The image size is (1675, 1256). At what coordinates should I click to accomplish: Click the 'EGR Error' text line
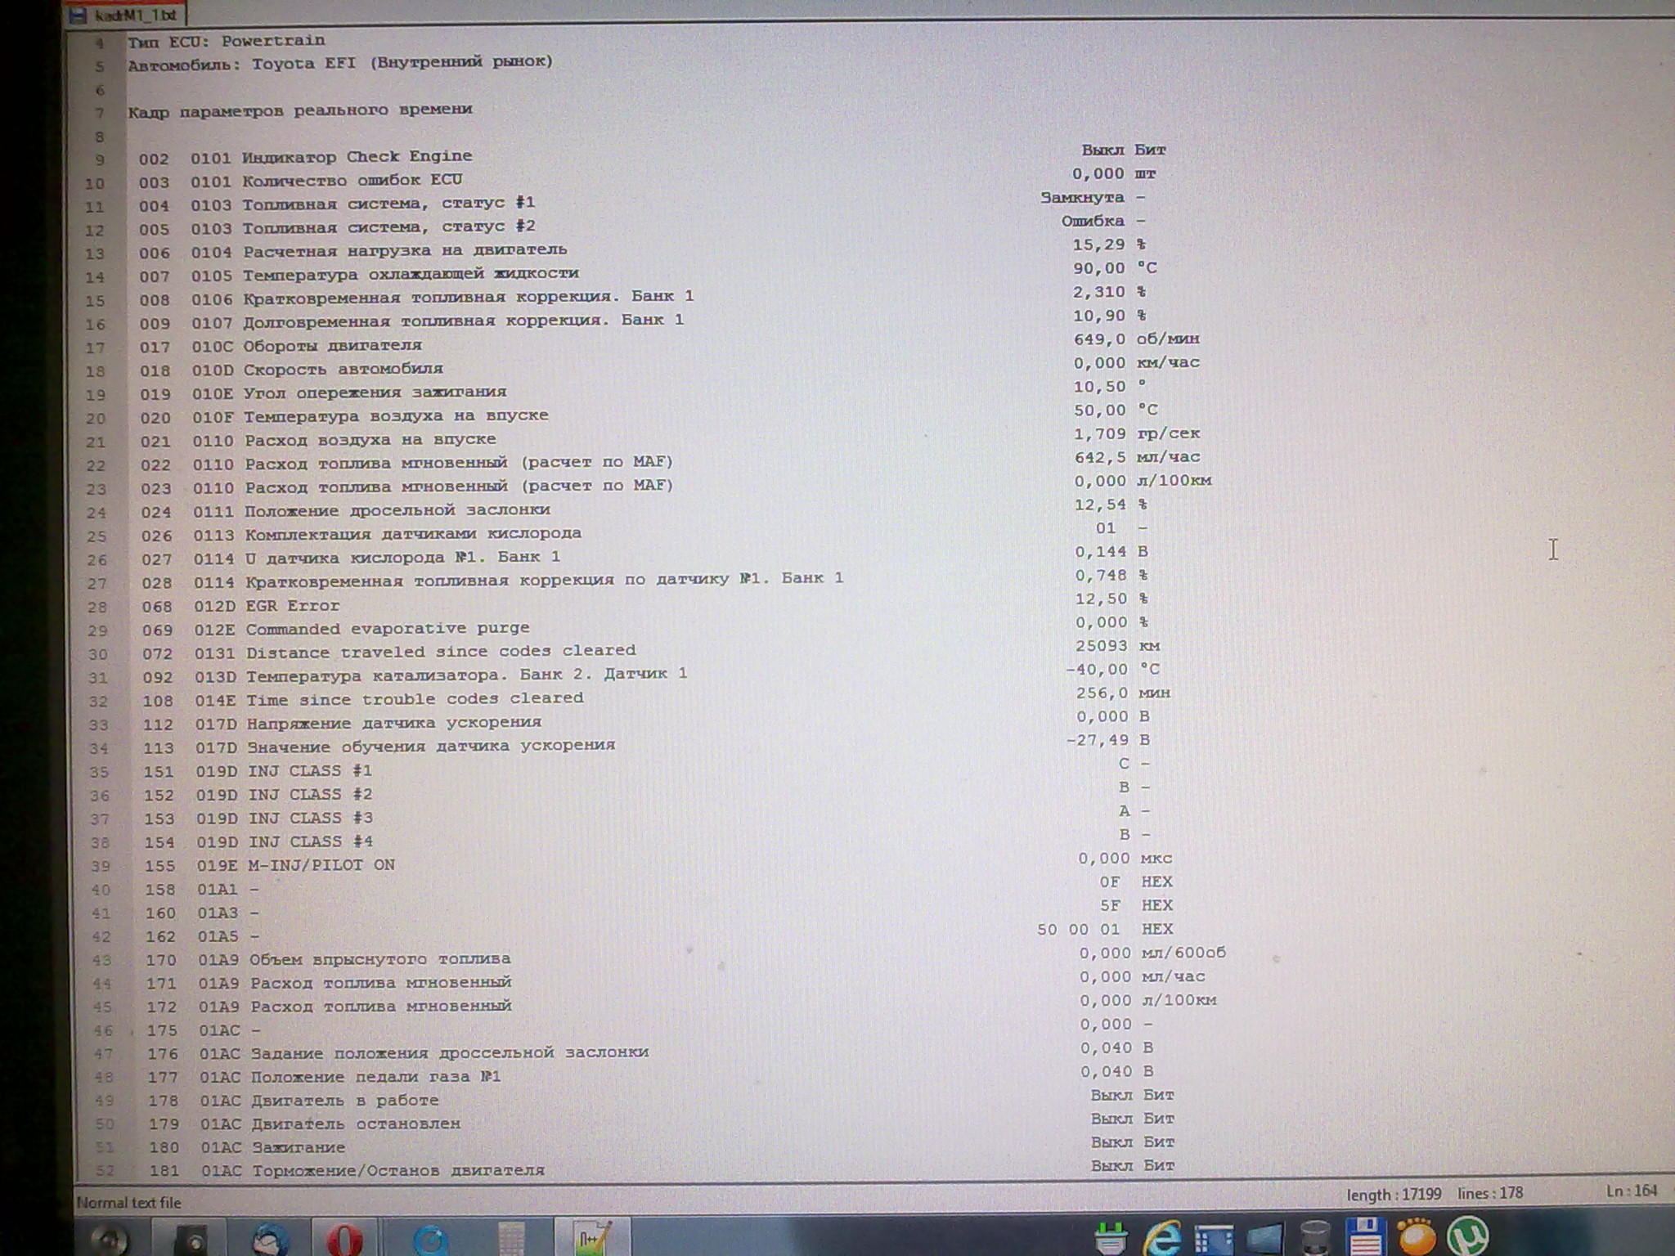(x=292, y=606)
